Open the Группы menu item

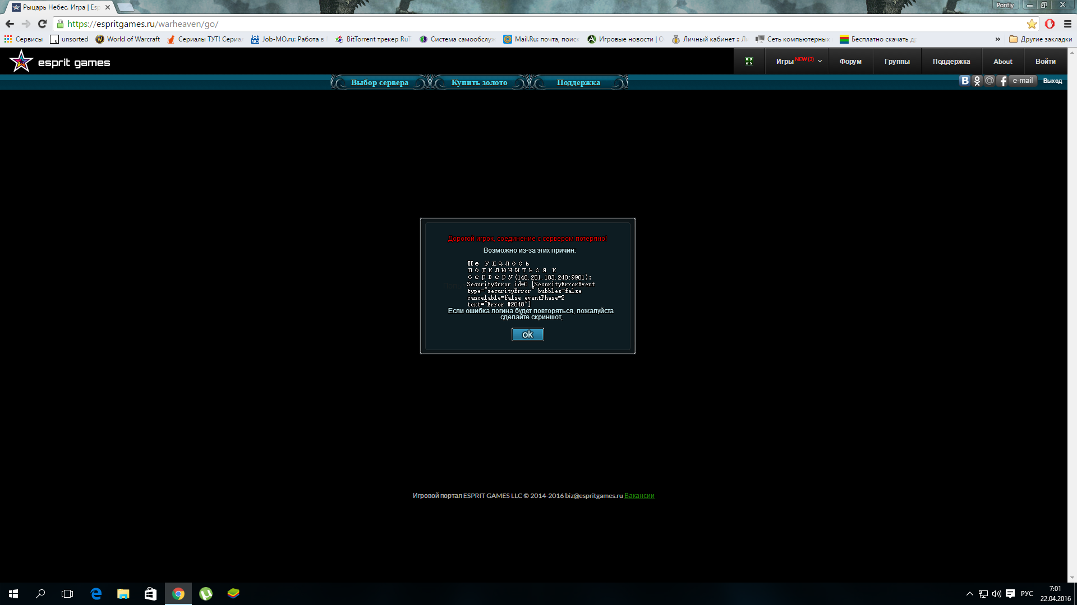click(896, 61)
